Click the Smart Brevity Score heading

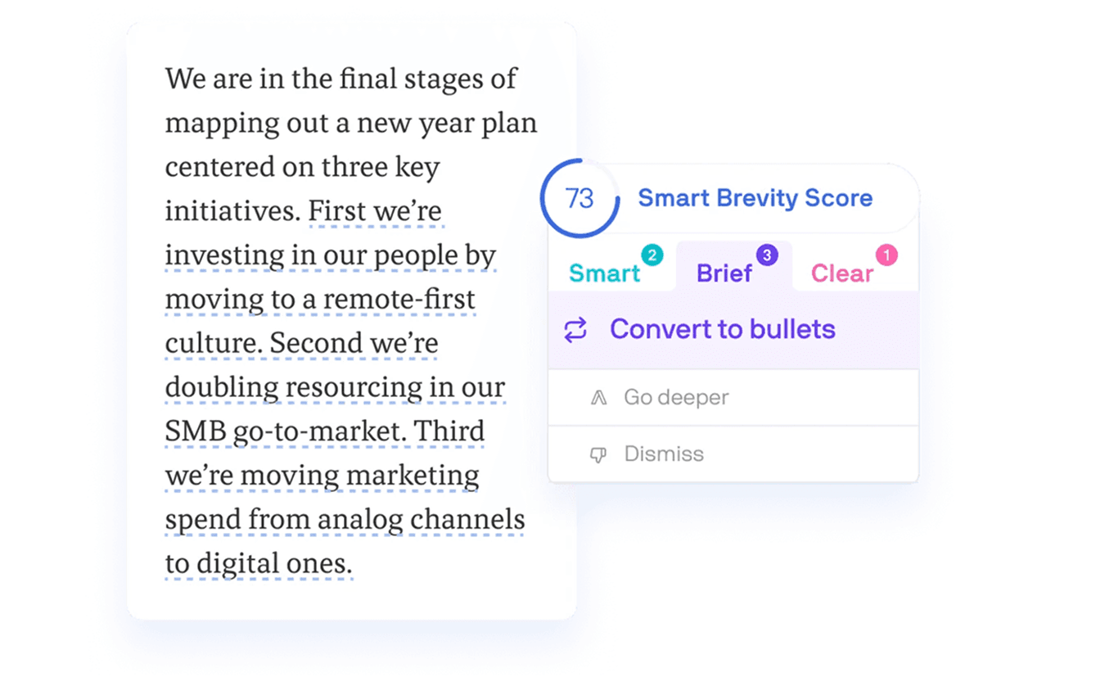[x=755, y=198]
